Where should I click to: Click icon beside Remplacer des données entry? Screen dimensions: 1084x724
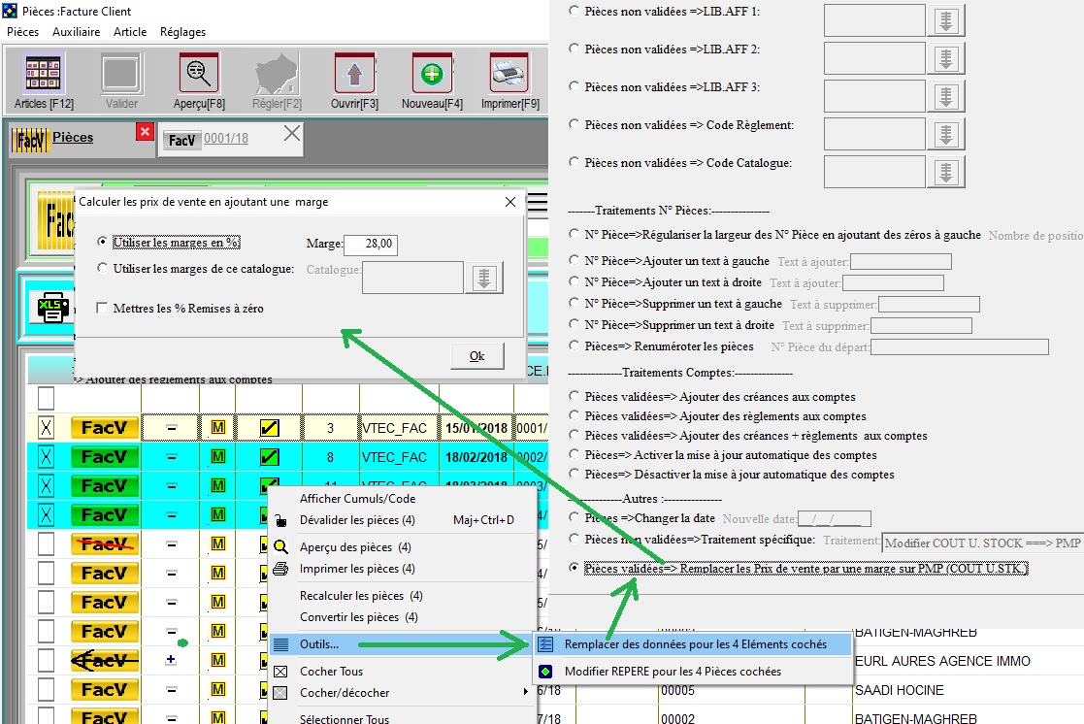point(545,644)
